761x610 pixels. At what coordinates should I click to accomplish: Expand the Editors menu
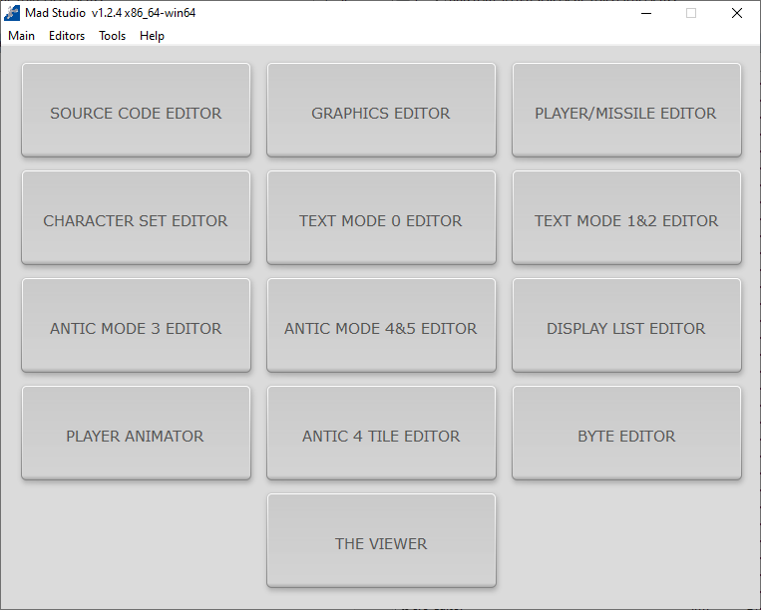(67, 36)
